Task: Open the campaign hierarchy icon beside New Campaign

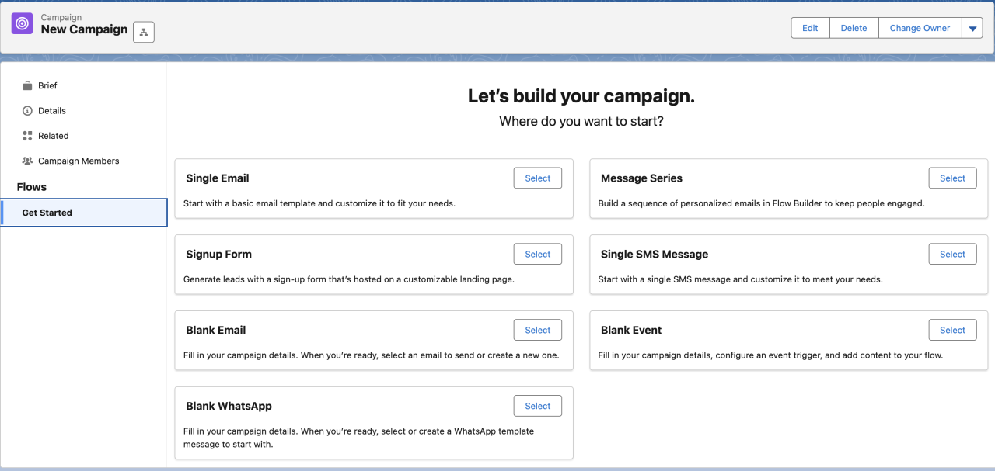Action: pos(143,31)
